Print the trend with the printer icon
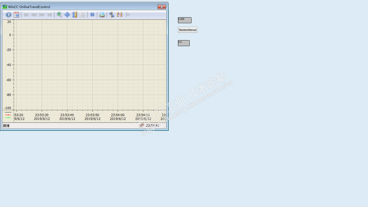 (102, 15)
